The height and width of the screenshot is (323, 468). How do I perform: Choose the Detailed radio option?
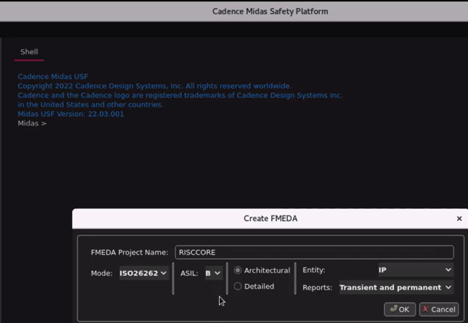click(x=238, y=286)
